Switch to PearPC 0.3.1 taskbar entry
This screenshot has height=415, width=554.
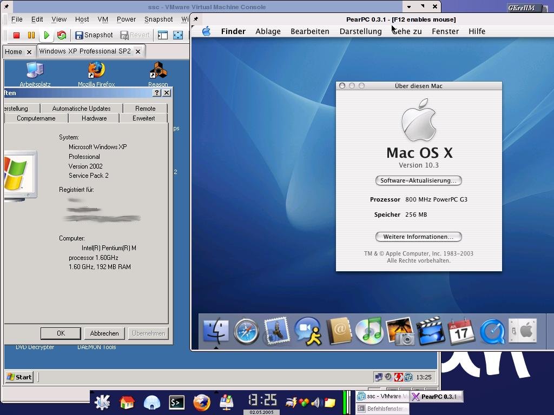coord(436,396)
